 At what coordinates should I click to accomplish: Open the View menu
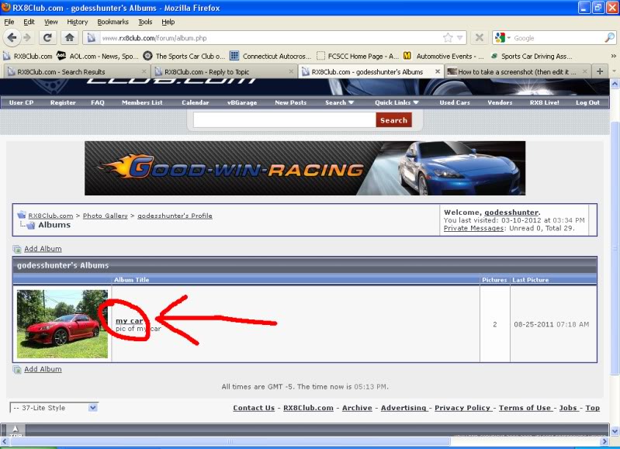click(50, 22)
